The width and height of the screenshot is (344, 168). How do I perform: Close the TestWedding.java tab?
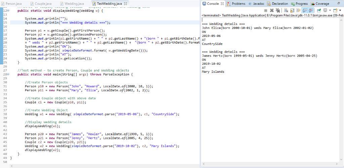[x=126, y=4]
